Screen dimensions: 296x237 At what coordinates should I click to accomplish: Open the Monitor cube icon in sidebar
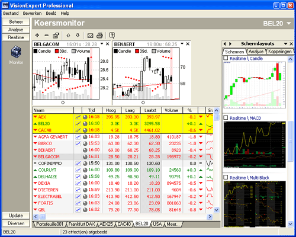click(x=16, y=52)
